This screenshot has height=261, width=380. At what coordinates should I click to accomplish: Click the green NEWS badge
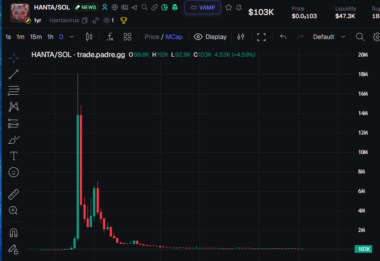point(86,7)
